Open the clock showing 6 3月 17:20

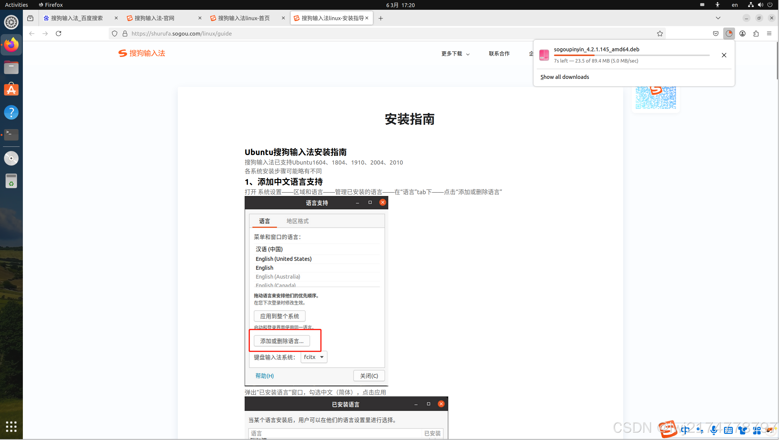(400, 5)
